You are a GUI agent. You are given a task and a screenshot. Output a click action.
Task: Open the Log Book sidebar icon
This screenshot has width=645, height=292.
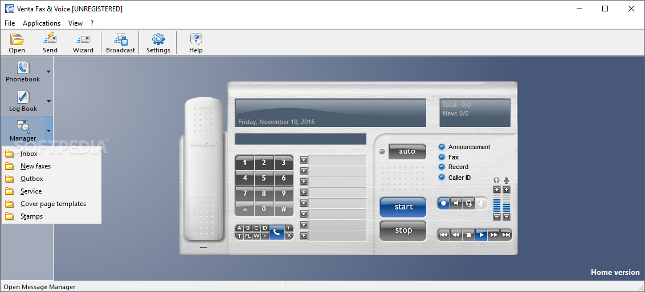pos(23,101)
